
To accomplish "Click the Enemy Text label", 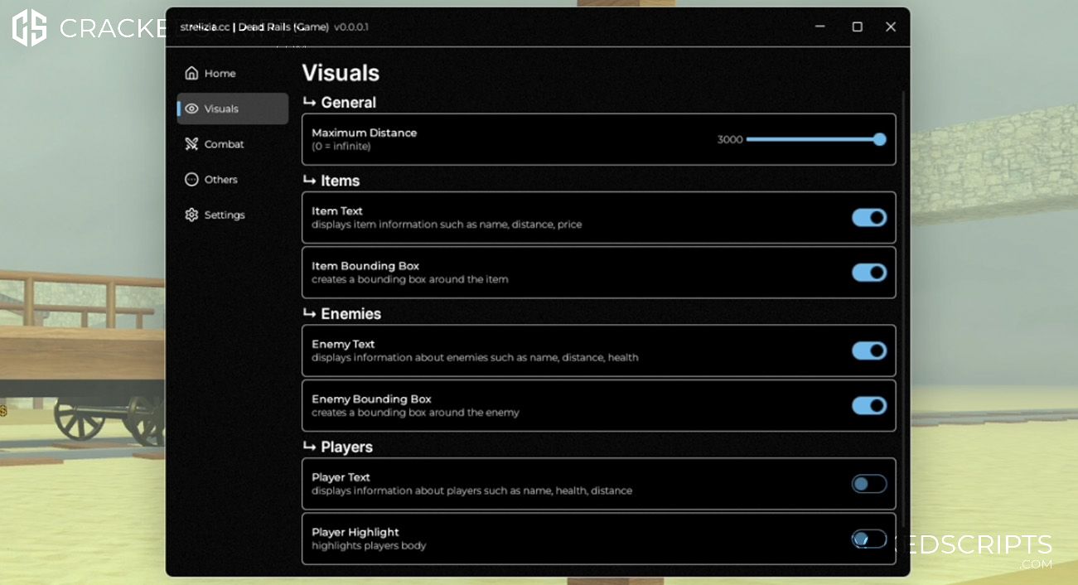I will (343, 344).
